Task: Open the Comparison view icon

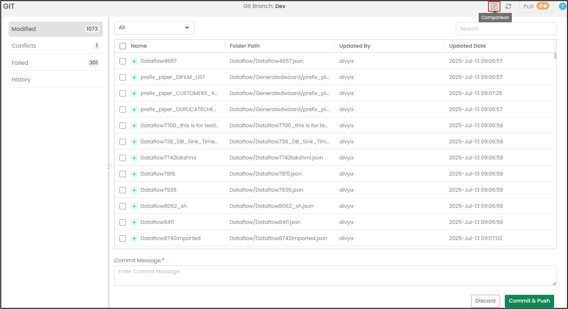Action: pos(494,6)
